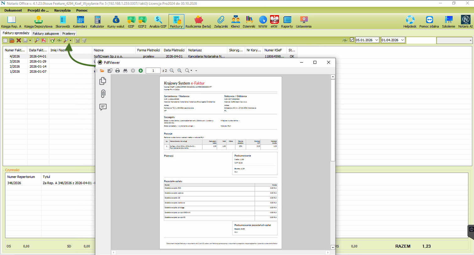
Task: Toggle the date filter checkbox
Action: click(x=352, y=40)
